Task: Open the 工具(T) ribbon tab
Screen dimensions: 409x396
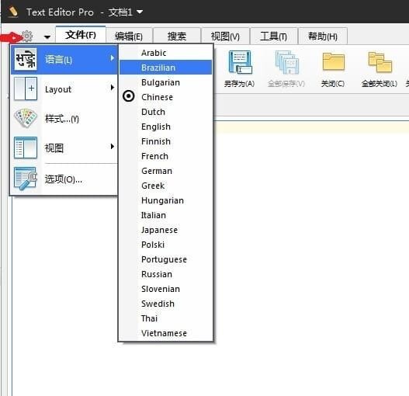Action: tap(273, 36)
